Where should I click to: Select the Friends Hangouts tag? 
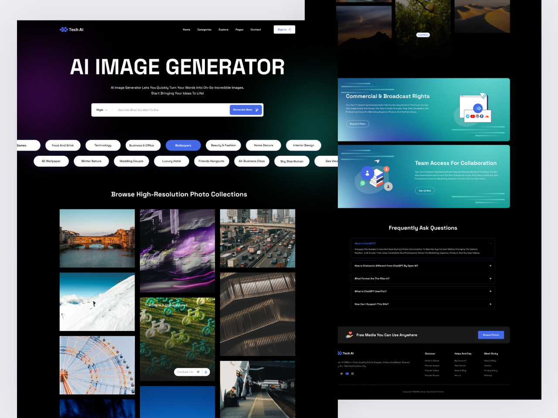pos(211,161)
